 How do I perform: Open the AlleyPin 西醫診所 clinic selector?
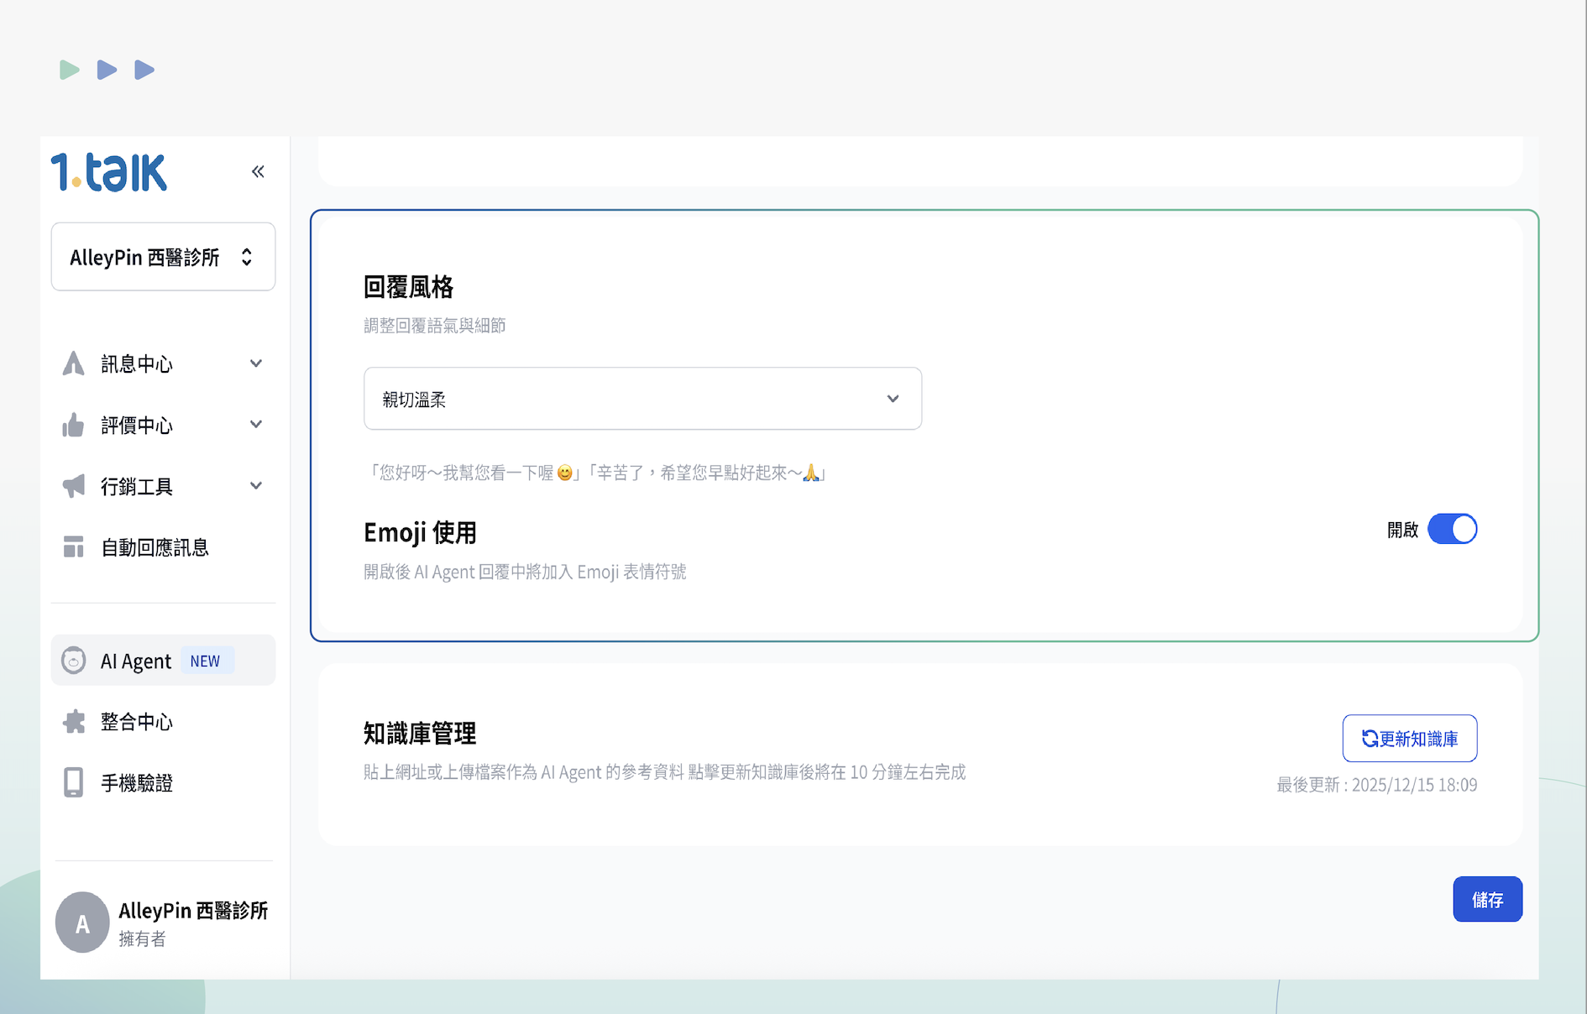(163, 257)
